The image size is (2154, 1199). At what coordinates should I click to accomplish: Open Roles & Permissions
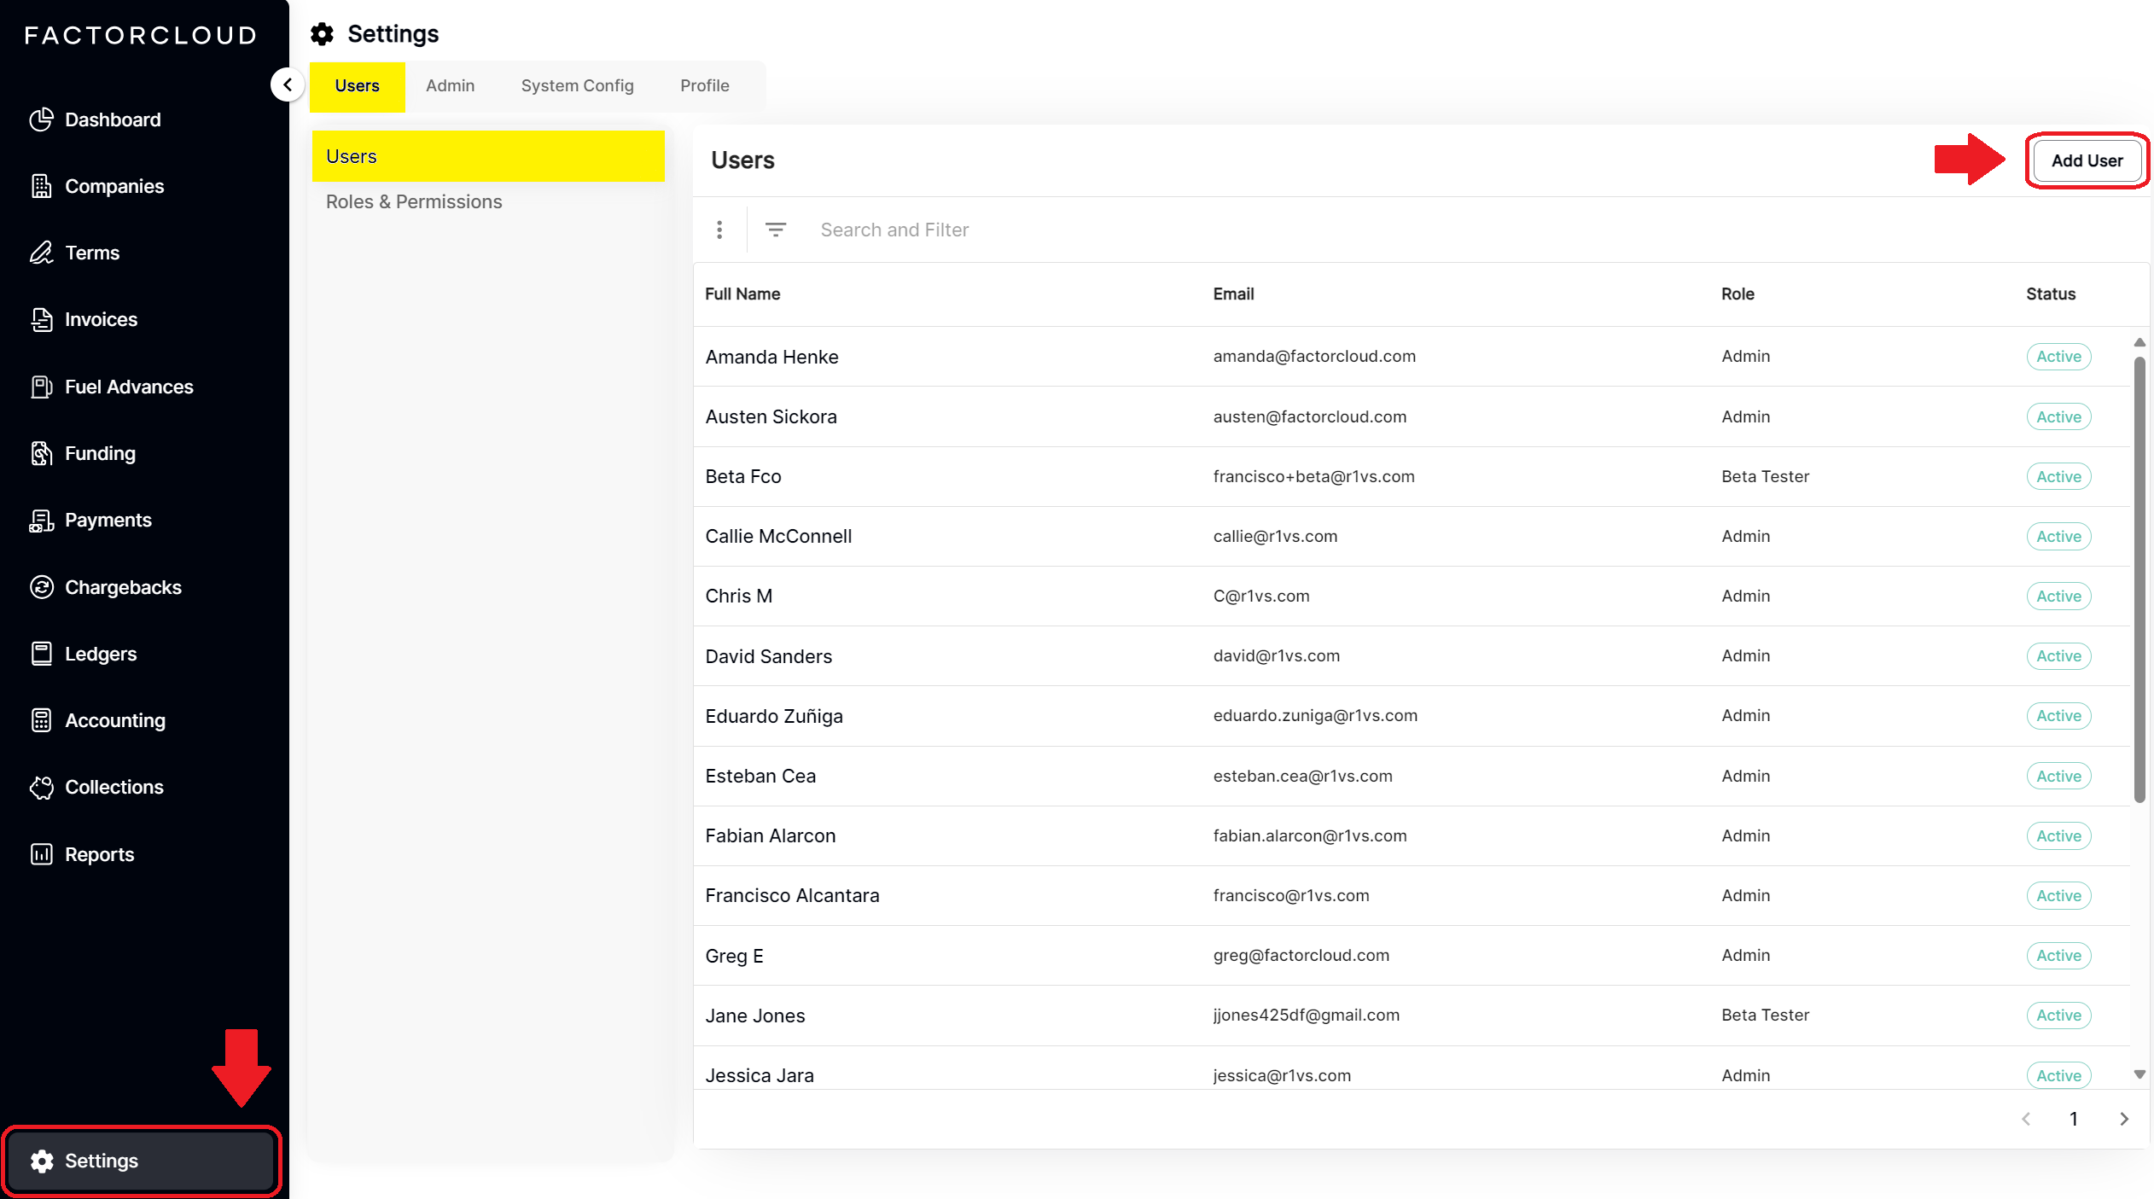413,201
